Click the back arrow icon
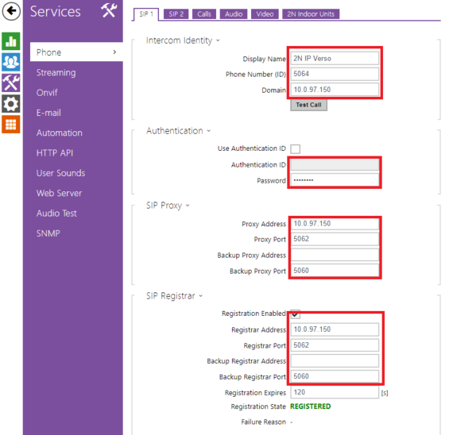 coord(11,11)
